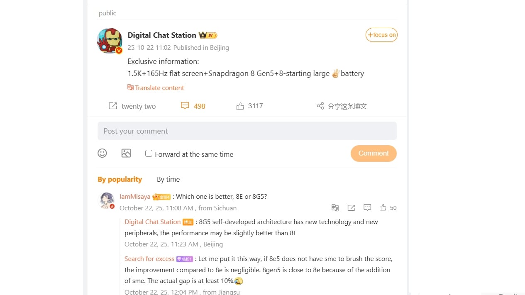The width and height of the screenshot is (525, 295).
Task: Like IamMisaya's comment with 50 likes
Action: (x=383, y=207)
